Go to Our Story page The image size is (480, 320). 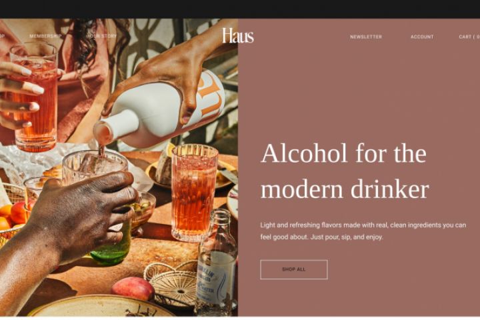tap(101, 36)
